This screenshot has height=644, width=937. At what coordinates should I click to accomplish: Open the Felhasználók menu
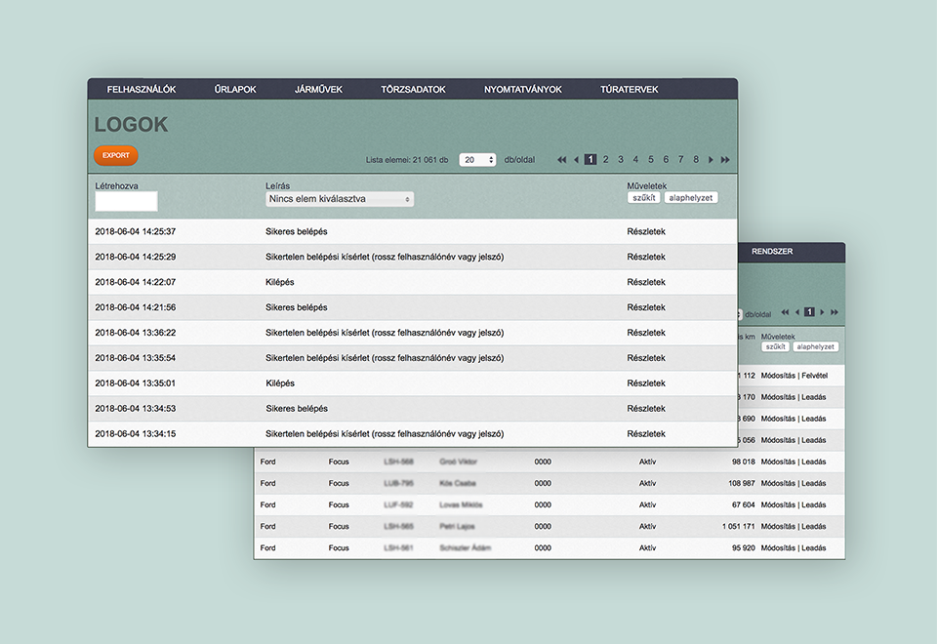pyautogui.click(x=142, y=90)
